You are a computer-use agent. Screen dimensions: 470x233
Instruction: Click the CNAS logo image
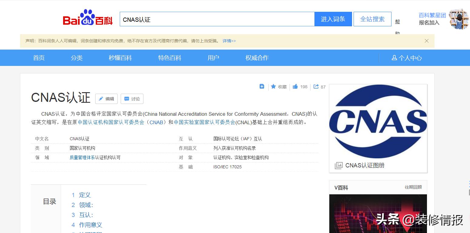pyautogui.click(x=378, y=121)
